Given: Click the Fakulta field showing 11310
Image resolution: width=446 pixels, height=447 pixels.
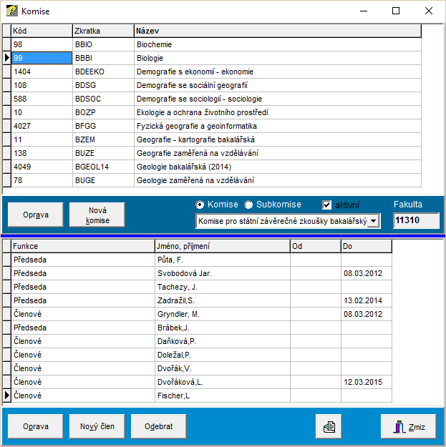Looking at the screenshot, I should (417, 221).
